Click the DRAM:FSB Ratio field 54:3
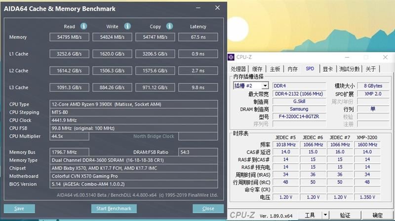The width and height of the screenshot is (395, 221). pos(198,152)
